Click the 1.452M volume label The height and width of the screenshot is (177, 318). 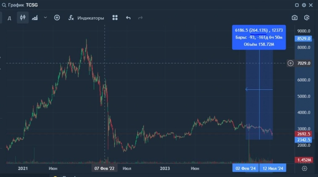(304, 160)
